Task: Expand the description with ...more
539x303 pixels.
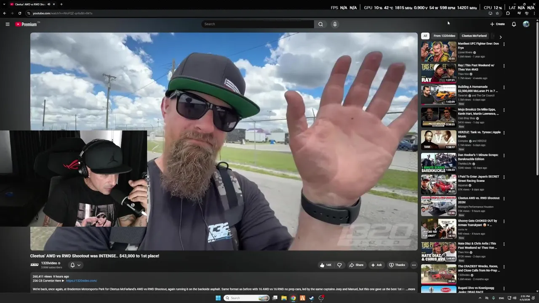Action: (x=410, y=289)
